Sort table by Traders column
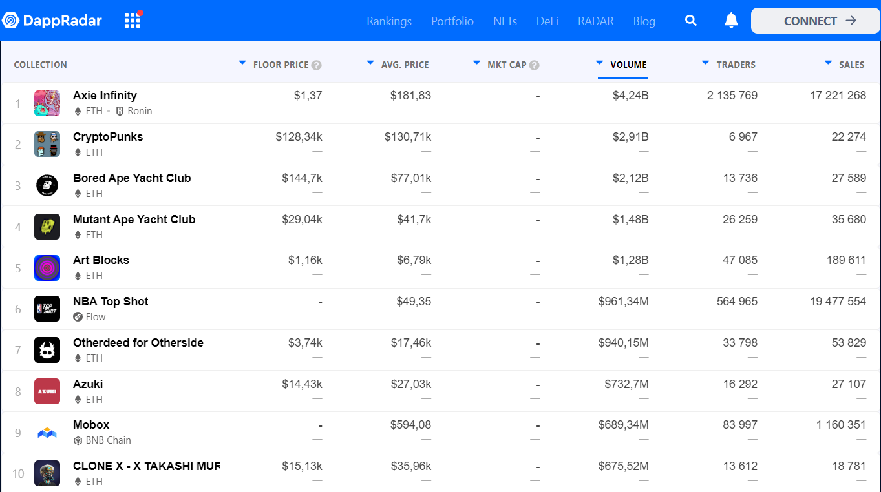The image size is (881, 492). point(736,65)
